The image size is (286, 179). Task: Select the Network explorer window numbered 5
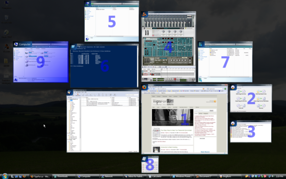[x=112, y=21]
